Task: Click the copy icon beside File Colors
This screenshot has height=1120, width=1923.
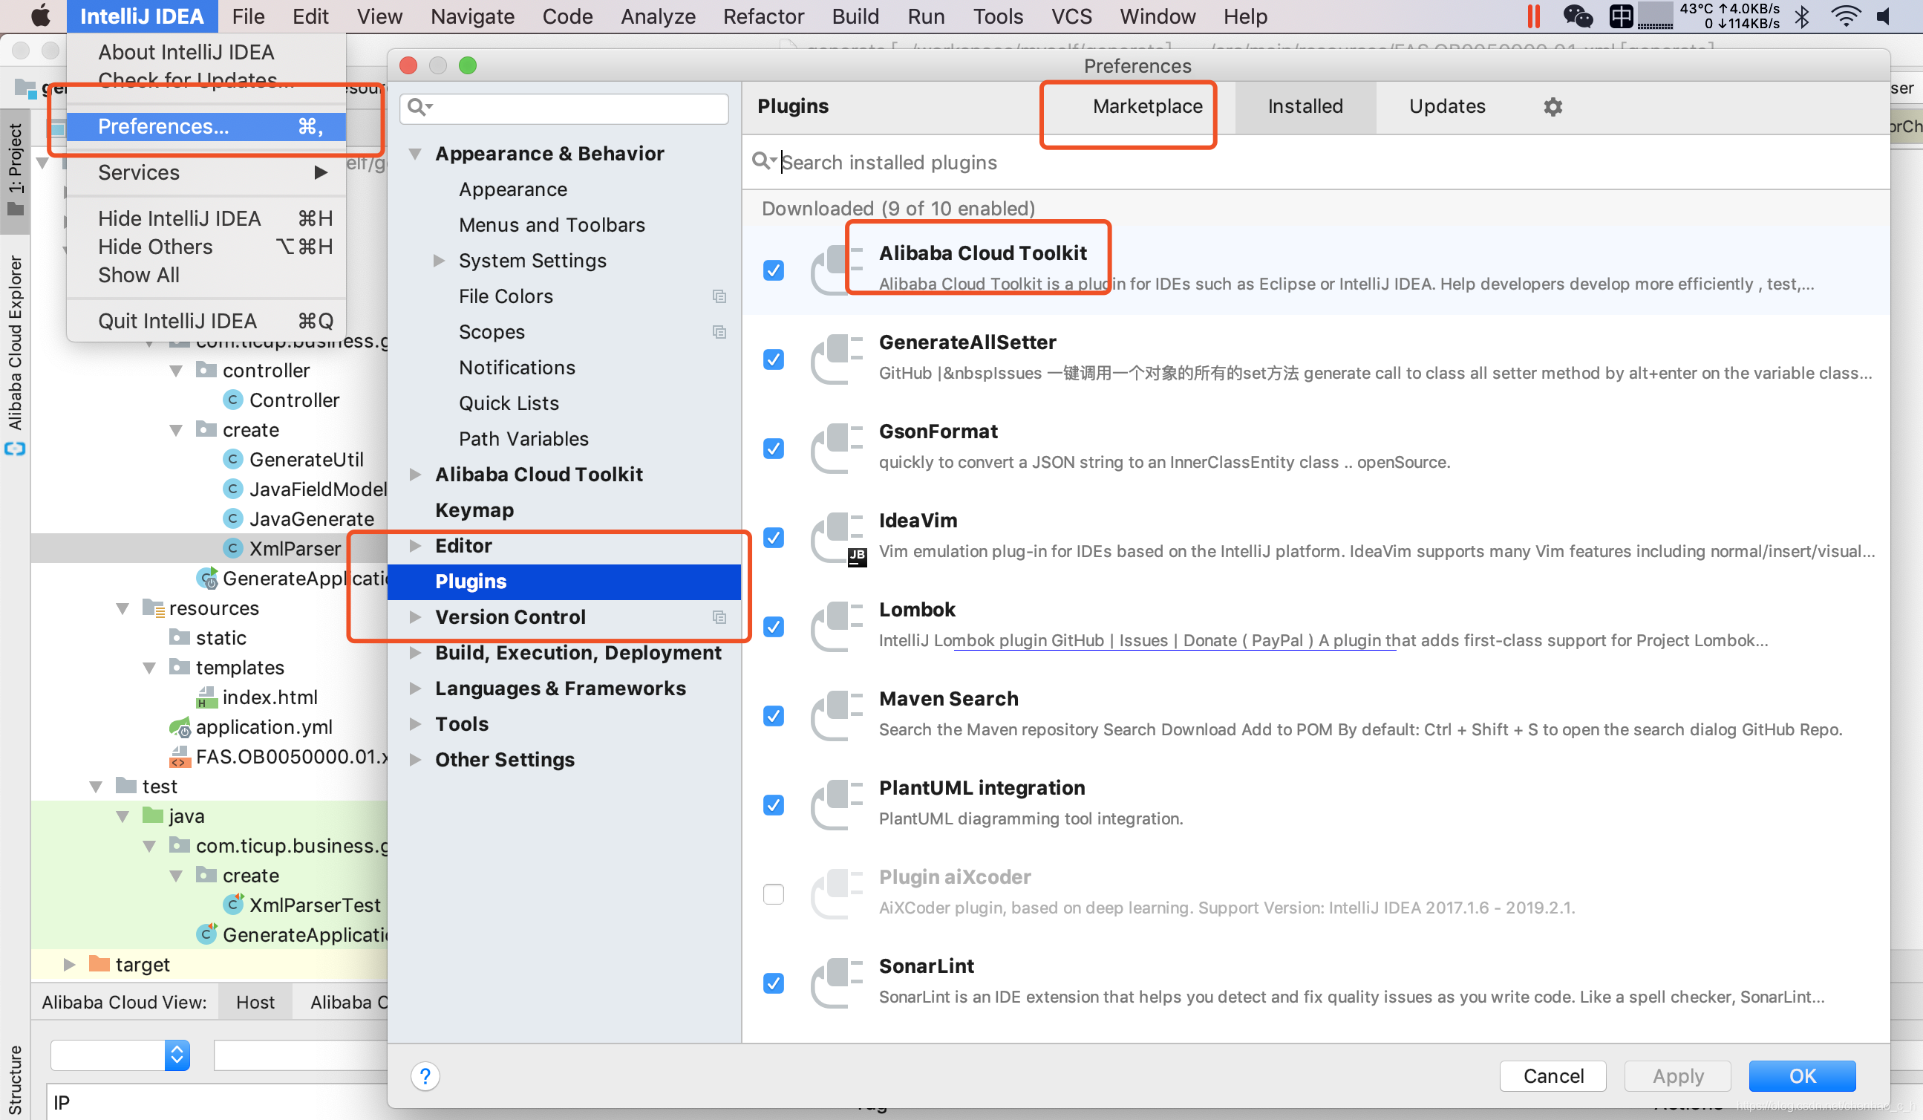Action: coord(719,296)
